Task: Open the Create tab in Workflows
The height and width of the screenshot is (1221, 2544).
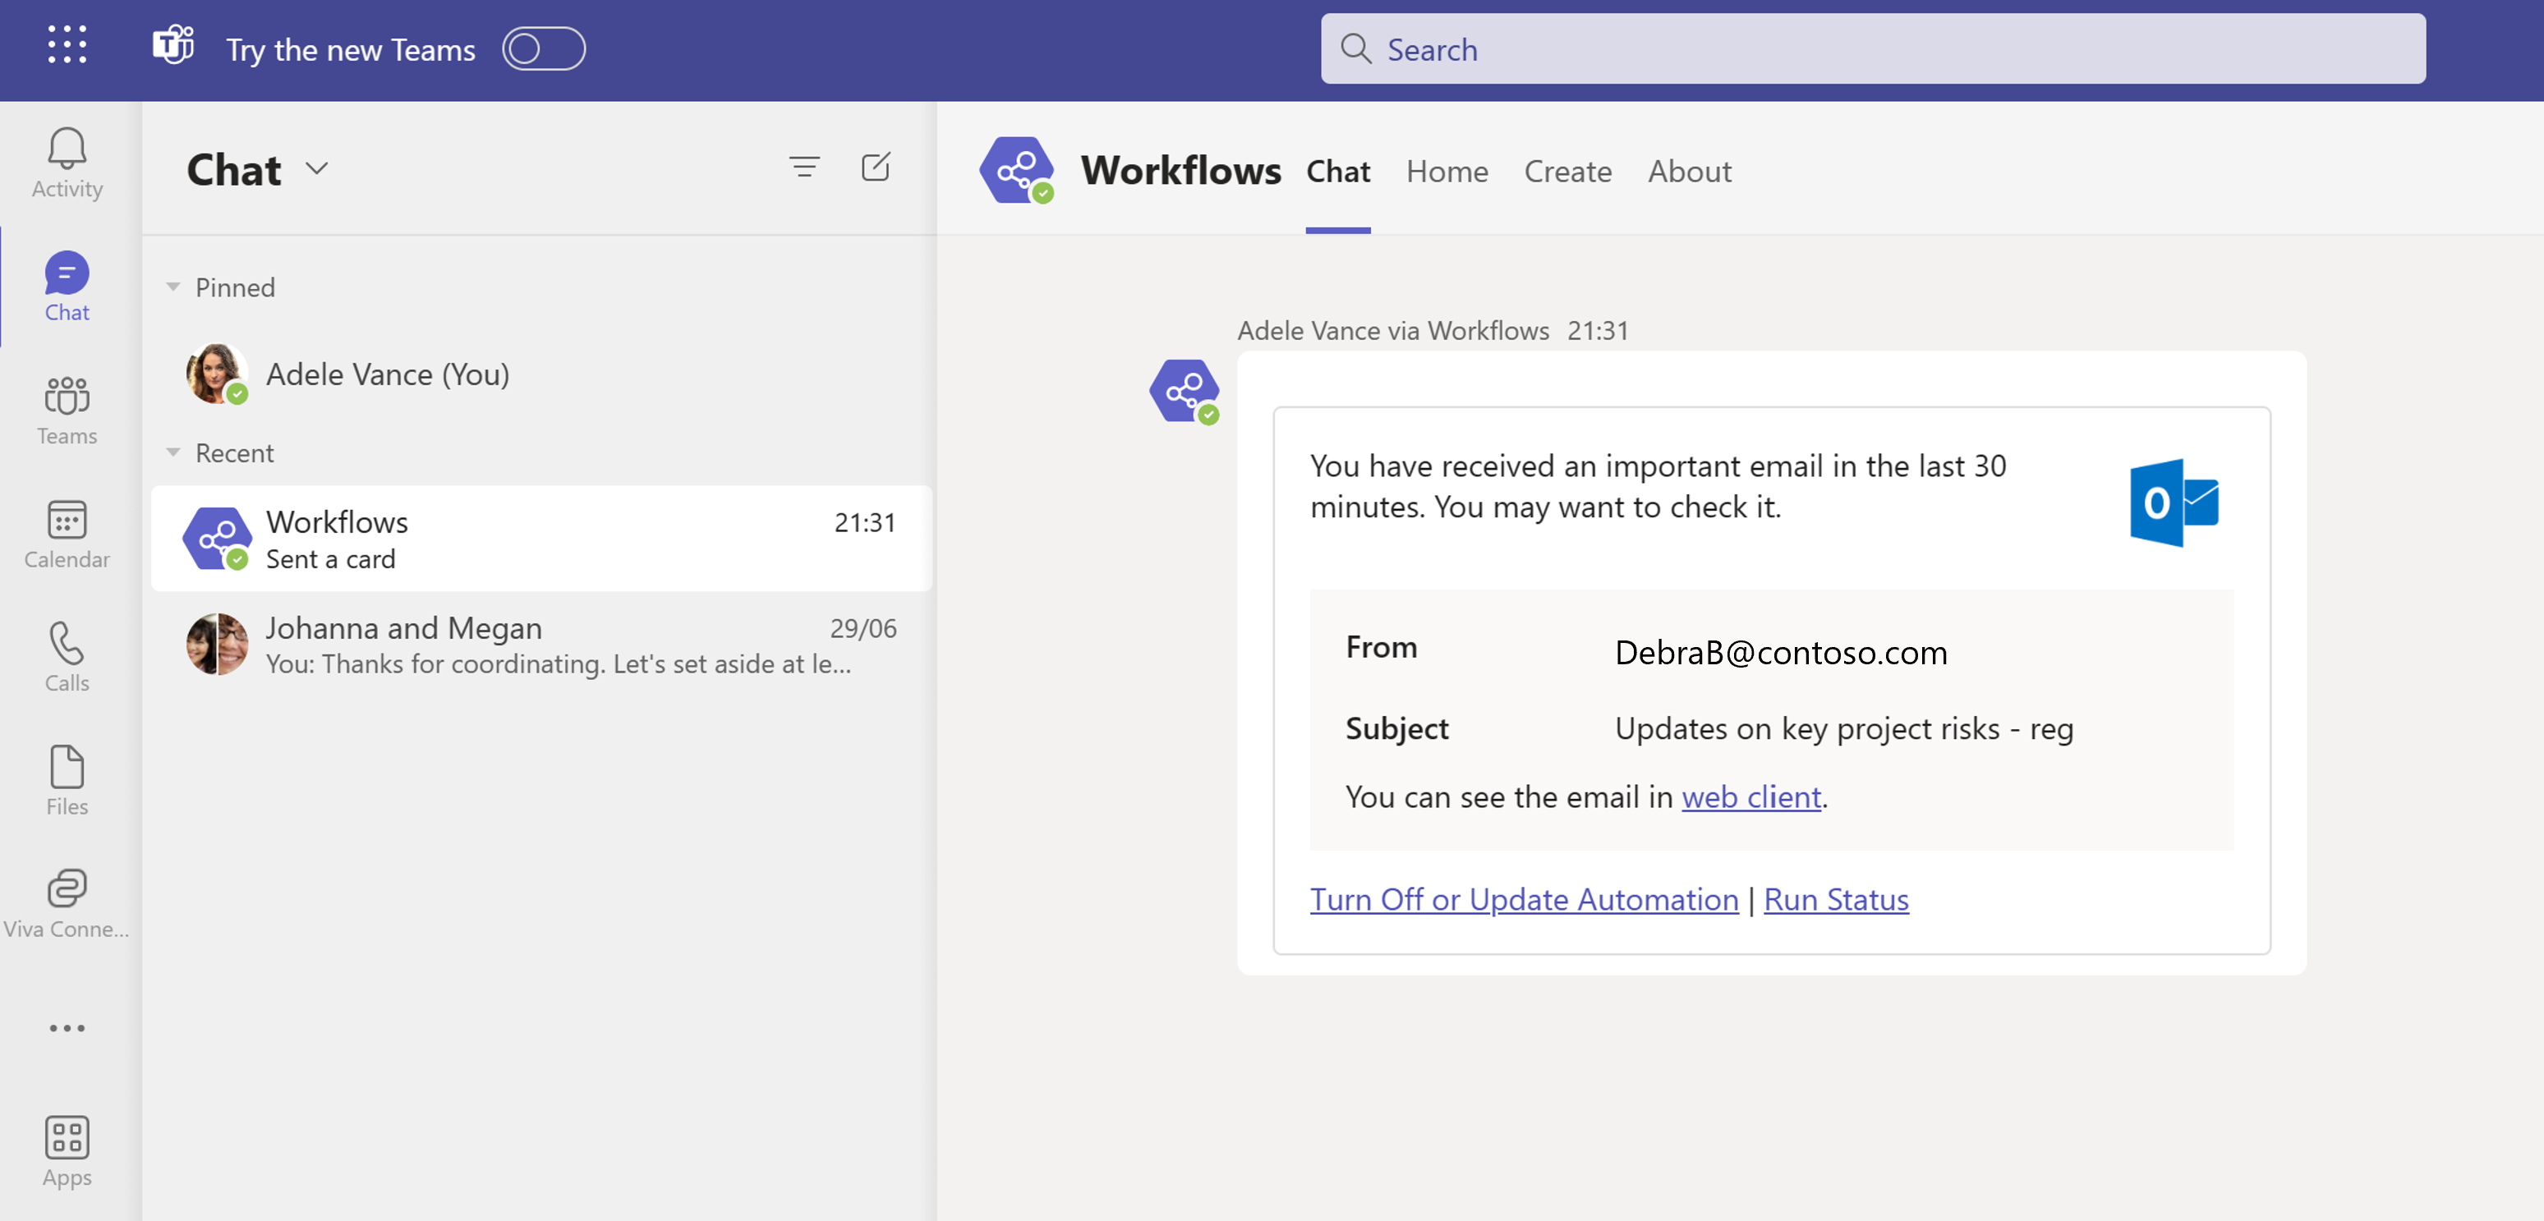Action: tap(1568, 171)
